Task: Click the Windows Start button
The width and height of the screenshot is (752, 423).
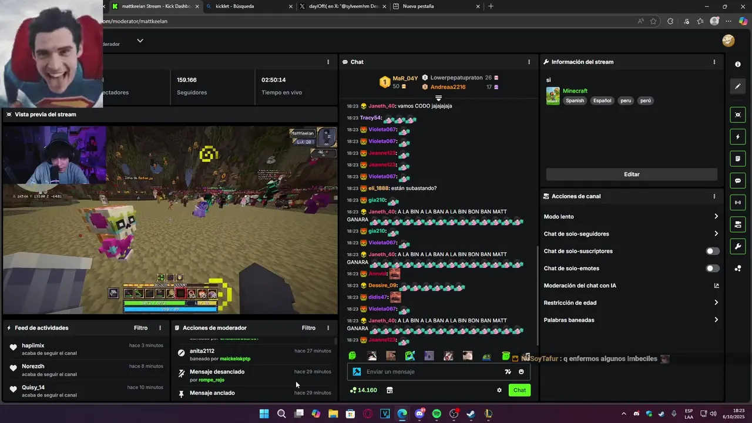Action: click(264, 414)
